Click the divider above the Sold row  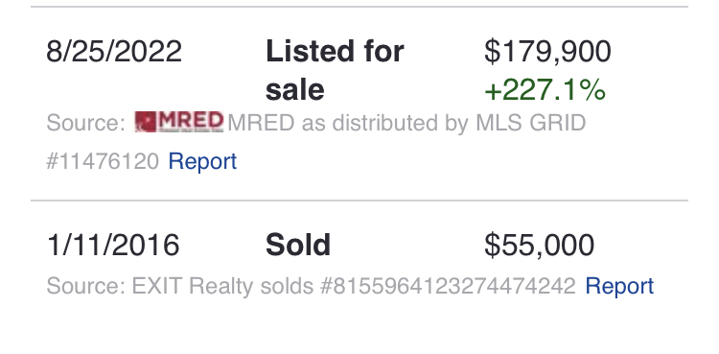(359, 201)
